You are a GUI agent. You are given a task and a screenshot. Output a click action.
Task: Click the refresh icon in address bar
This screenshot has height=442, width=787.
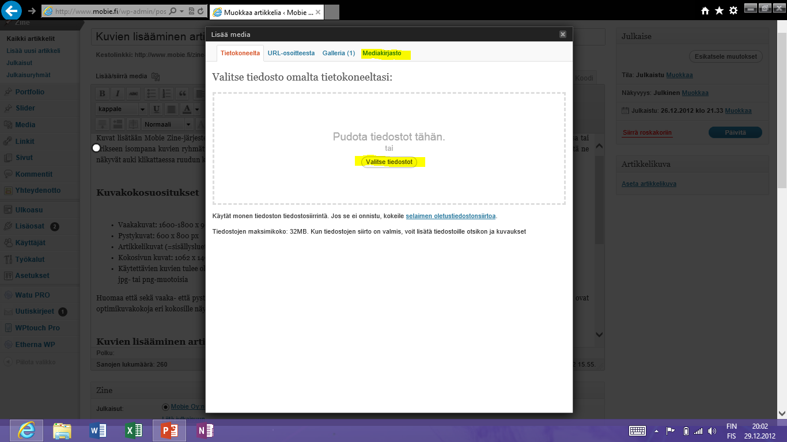point(200,11)
